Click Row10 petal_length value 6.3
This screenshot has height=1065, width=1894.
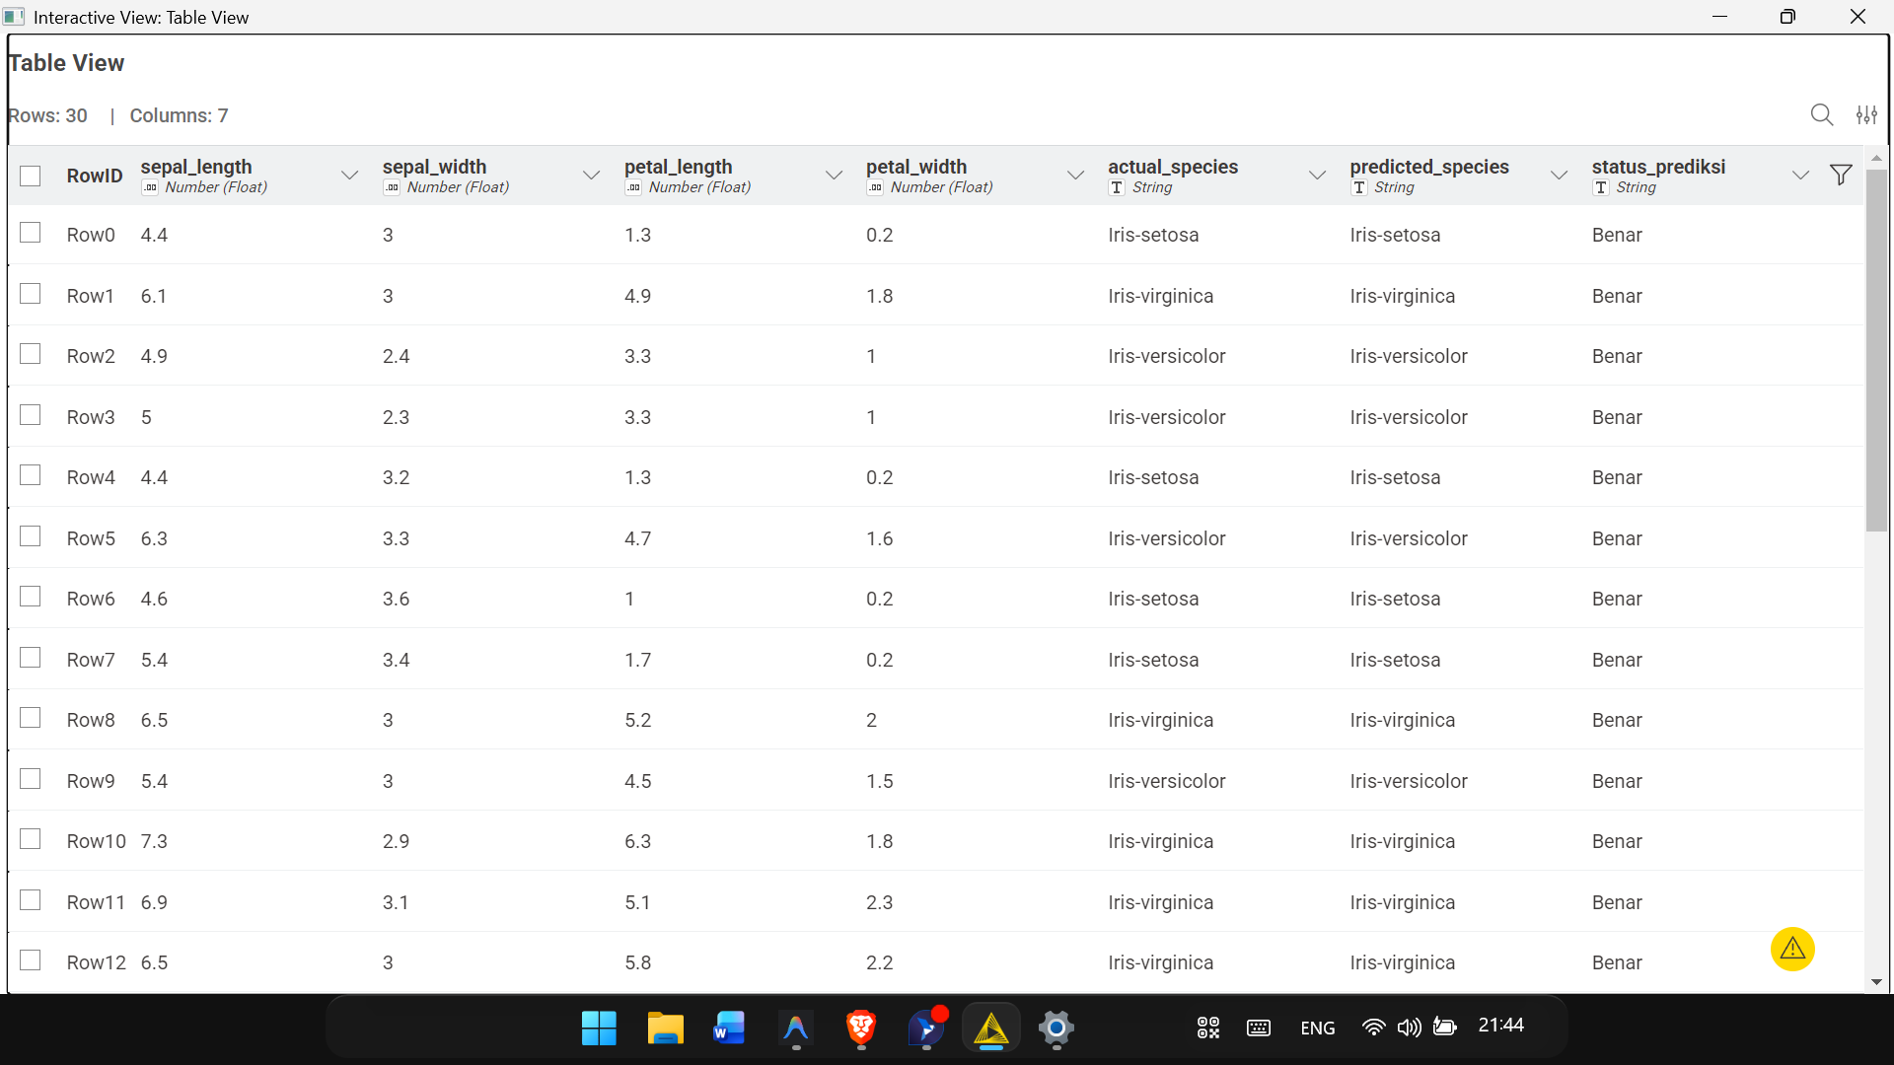(x=637, y=841)
